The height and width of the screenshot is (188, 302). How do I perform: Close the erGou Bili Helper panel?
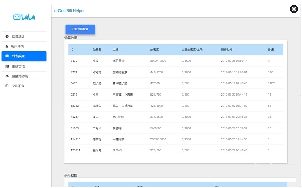pos(294,9)
